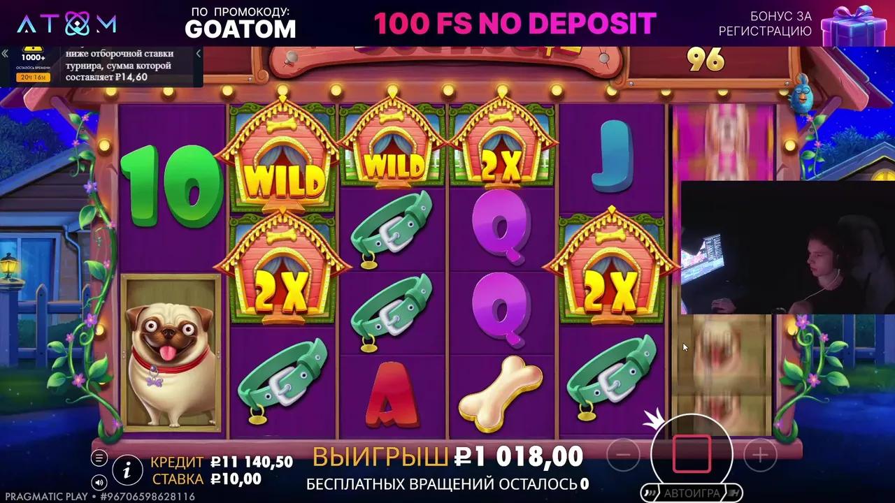Click the КРЕДИТ balance amount
This screenshot has height=503, width=895.
point(252,462)
